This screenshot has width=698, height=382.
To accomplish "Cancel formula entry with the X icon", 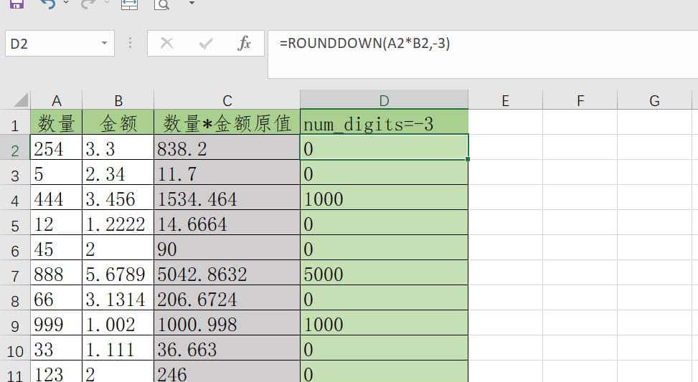I will click(166, 43).
